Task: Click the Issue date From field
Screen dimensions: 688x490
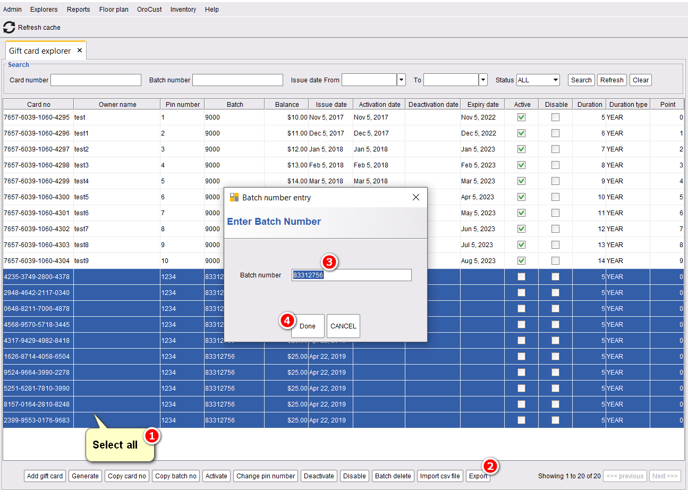Action: [x=369, y=80]
